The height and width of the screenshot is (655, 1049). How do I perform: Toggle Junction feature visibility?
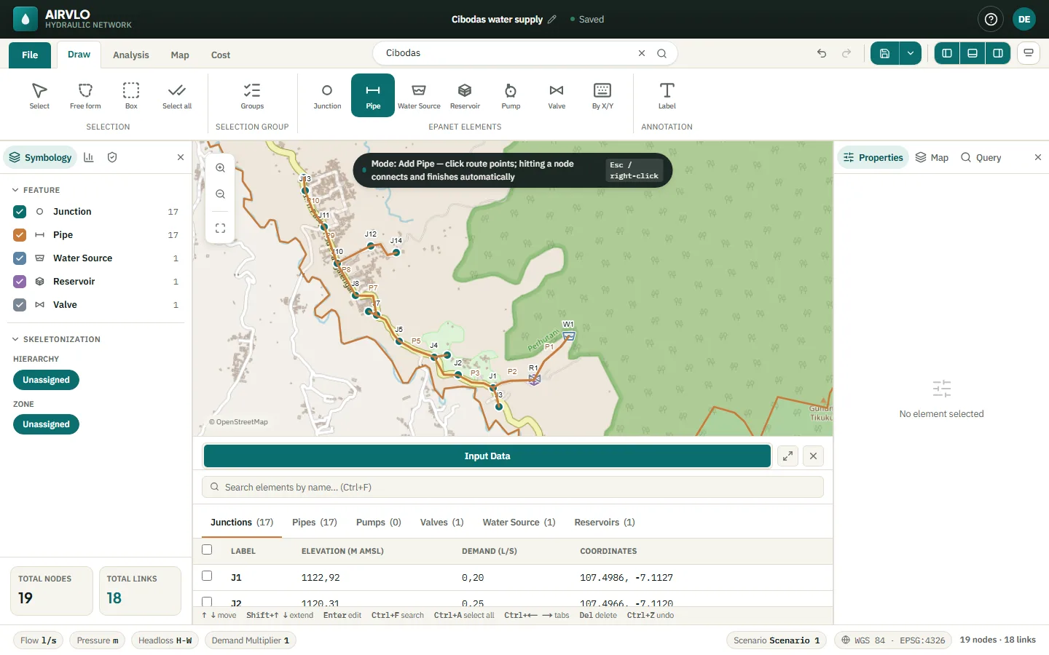coord(20,212)
